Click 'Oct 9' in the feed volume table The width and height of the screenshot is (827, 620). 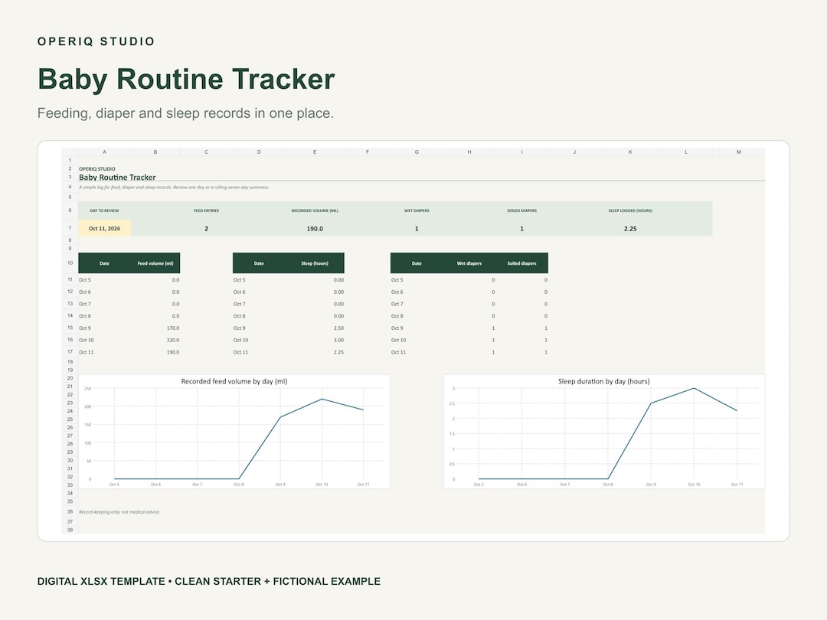85,328
